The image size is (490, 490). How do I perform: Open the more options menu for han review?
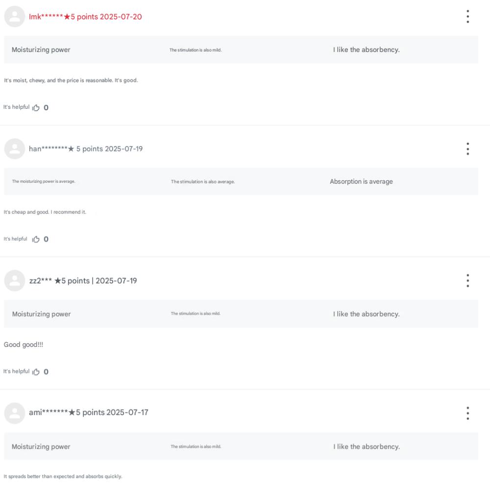[x=468, y=148]
